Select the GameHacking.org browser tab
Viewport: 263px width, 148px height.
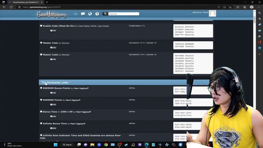click(26, 2)
